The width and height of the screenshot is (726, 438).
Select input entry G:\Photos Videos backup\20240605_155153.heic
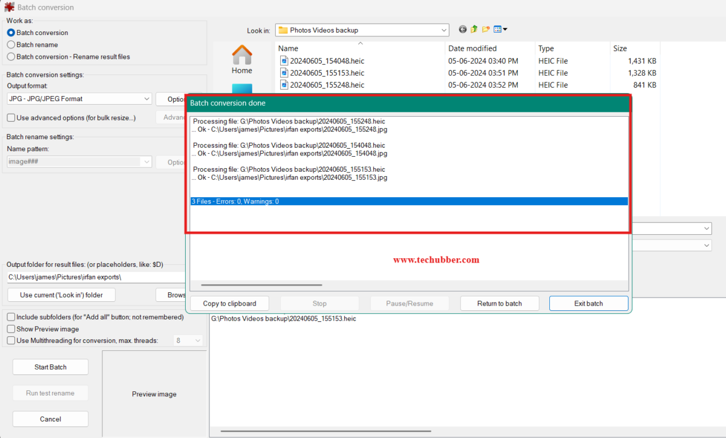[283, 318]
